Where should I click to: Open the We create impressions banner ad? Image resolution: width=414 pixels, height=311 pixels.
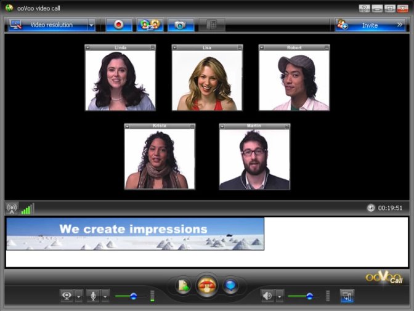pos(135,234)
